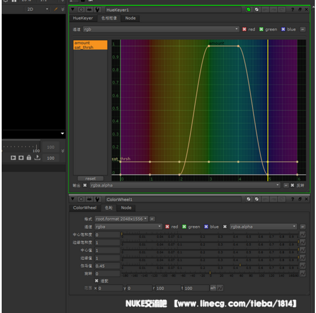This screenshot has height=313, width=316.
Task: Switch to the HueKeyer tab
Action: tap(83, 18)
